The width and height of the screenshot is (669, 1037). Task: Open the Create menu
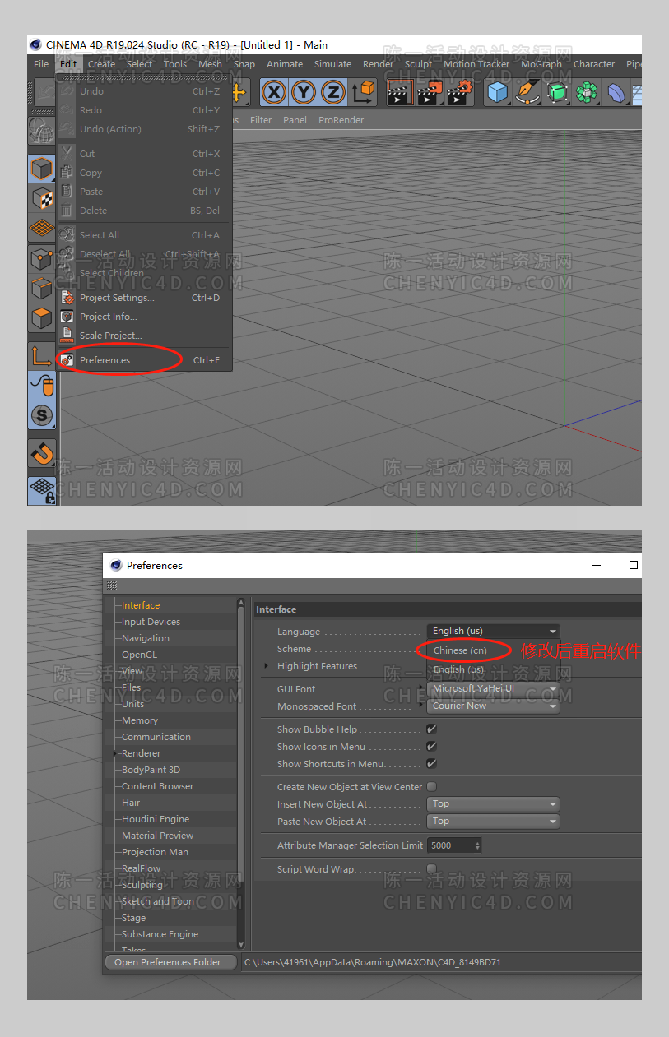pyautogui.click(x=102, y=64)
